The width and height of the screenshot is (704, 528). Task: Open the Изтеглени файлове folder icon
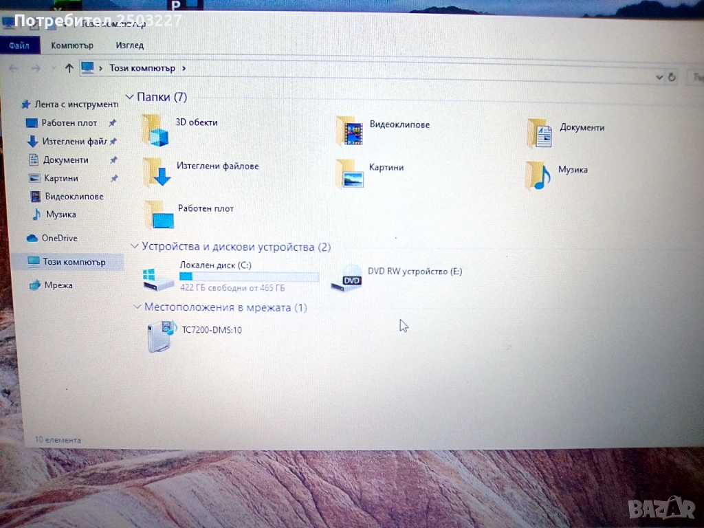(157, 172)
